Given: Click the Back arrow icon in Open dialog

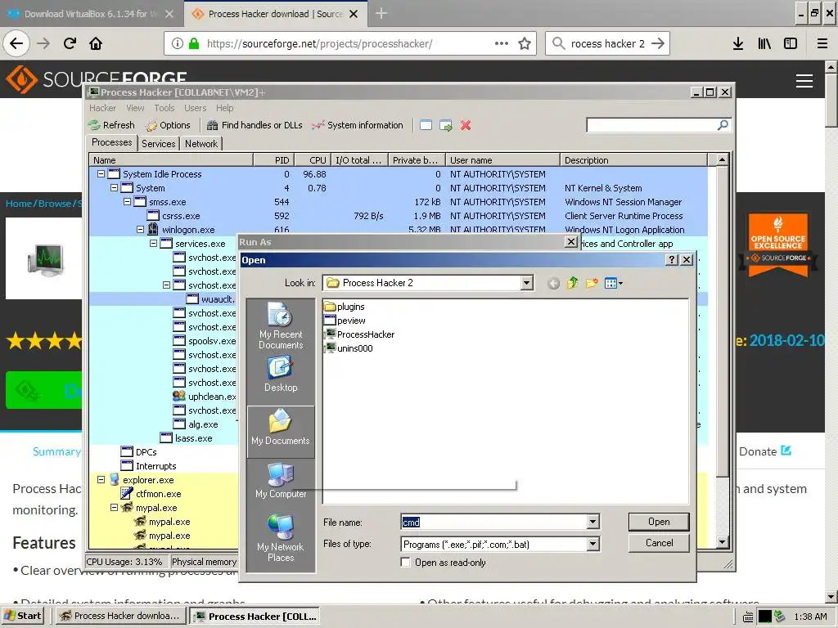Looking at the screenshot, I should [554, 283].
